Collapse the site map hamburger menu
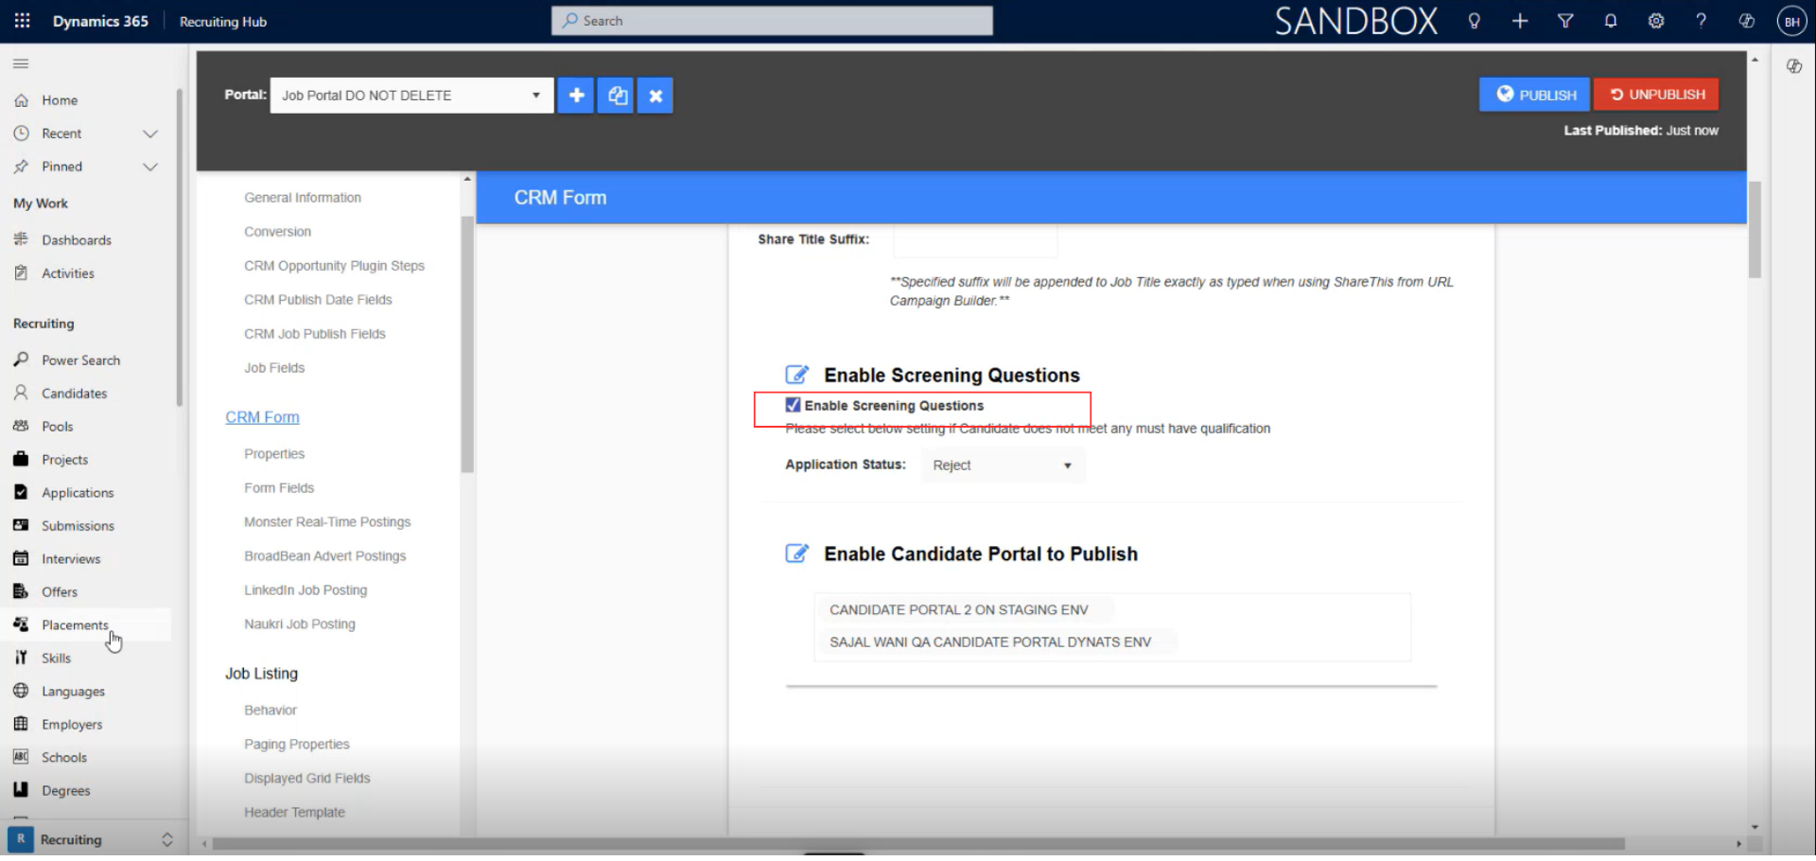The height and width of the screenshot is (861, 1816). 21,63
